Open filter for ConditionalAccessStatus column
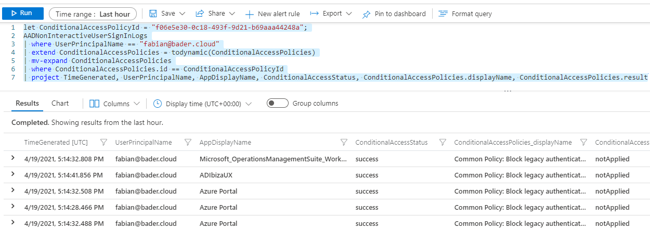Image resolution: width=650 pixels, height=229 pixels. point(443,143)
